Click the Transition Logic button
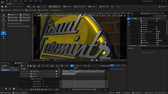This screenshot has height=94, width=168. [55, 10]
